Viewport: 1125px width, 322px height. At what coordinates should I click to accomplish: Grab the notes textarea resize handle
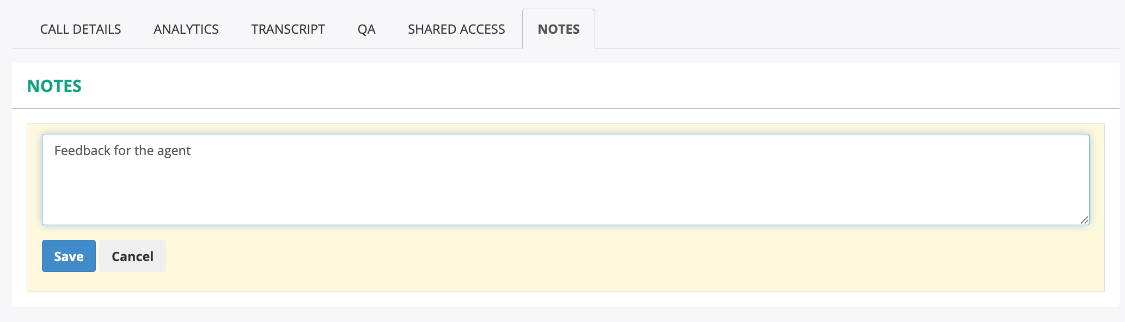point(1084,220)
